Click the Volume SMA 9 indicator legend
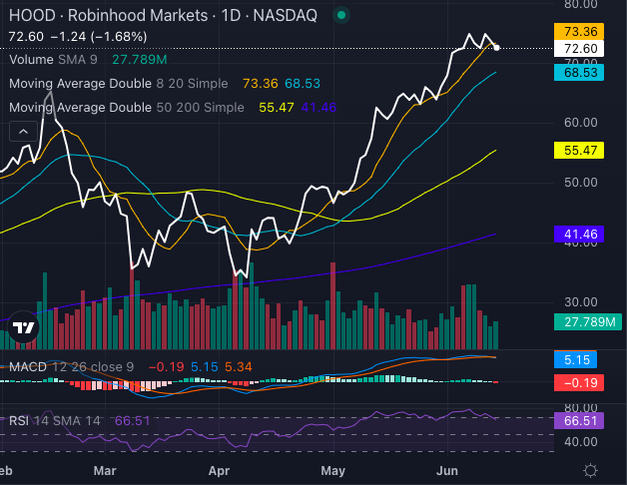Viewport: 627px width, 485px height. pyautogui.click(x=53, y=60)
